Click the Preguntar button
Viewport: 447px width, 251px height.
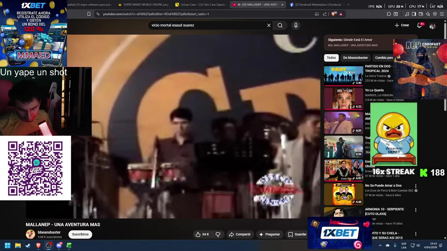coord(269,234)
